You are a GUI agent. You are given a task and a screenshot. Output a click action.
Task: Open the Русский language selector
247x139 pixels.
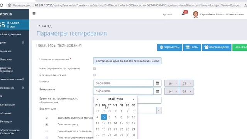point(167,15)
